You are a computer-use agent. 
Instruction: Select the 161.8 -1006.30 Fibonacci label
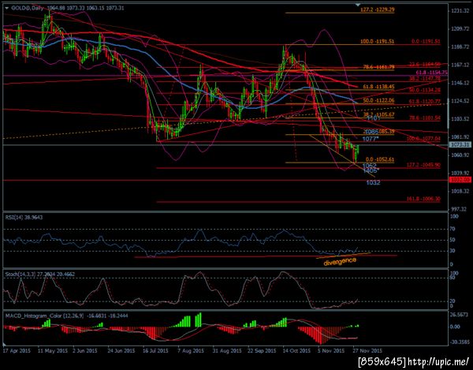pos(423,199)
